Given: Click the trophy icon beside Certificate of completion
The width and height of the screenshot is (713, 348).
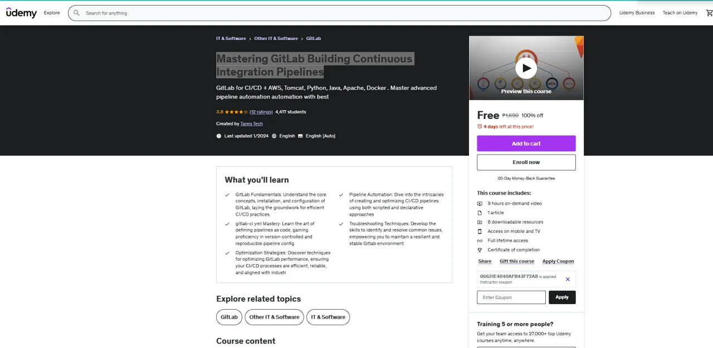Looking at the screenshot, I should 480,250.
